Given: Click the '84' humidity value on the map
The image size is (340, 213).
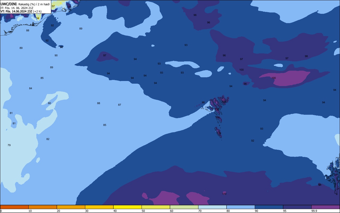Looking at the screenshot, I should [31, 88].
